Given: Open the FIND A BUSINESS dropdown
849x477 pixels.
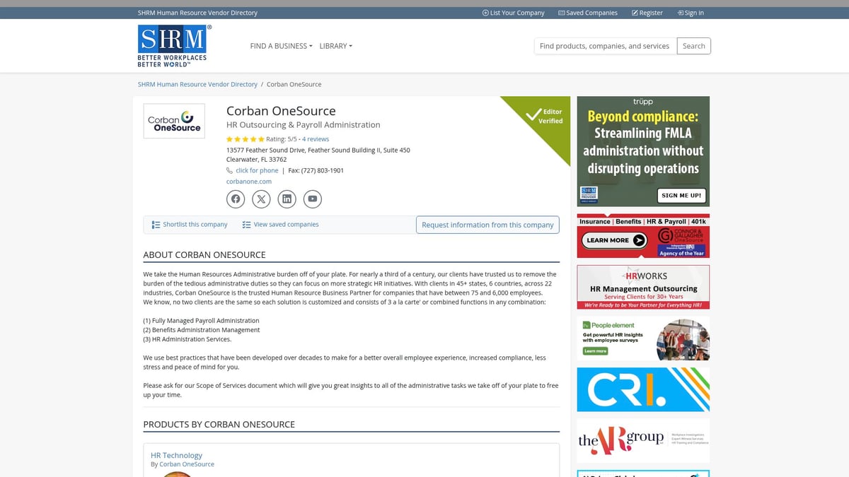Looking at the screenshot, I should [280, 45].
